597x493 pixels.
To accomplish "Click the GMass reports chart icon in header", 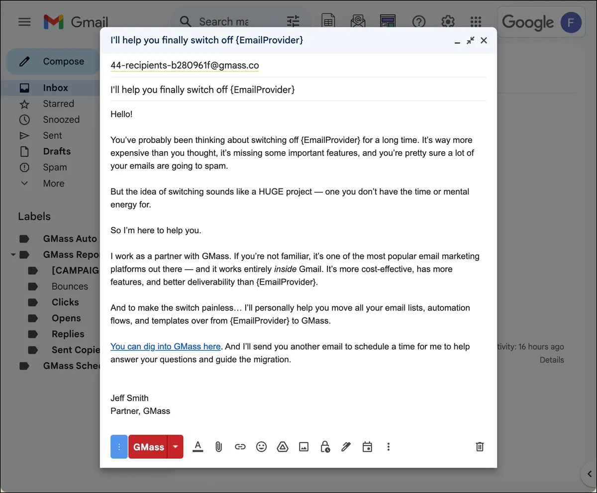I will pyautogui.click(x=388, y=21).
